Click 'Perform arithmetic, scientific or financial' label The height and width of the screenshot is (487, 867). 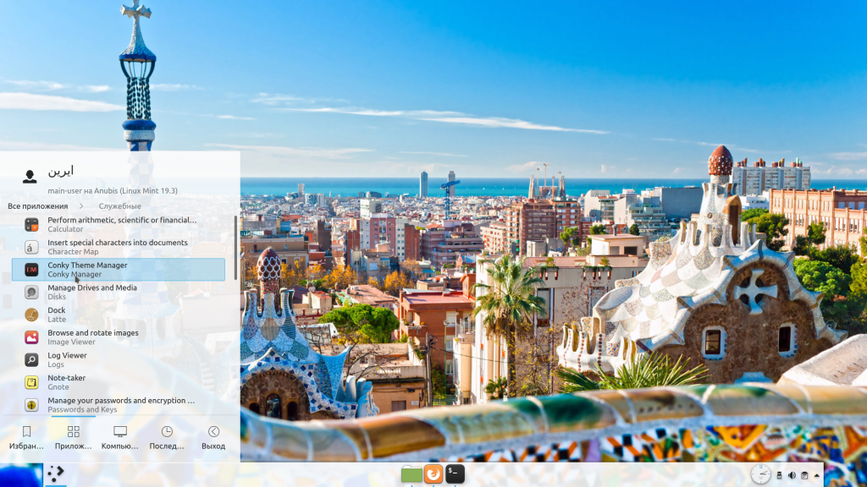[122, 220]
